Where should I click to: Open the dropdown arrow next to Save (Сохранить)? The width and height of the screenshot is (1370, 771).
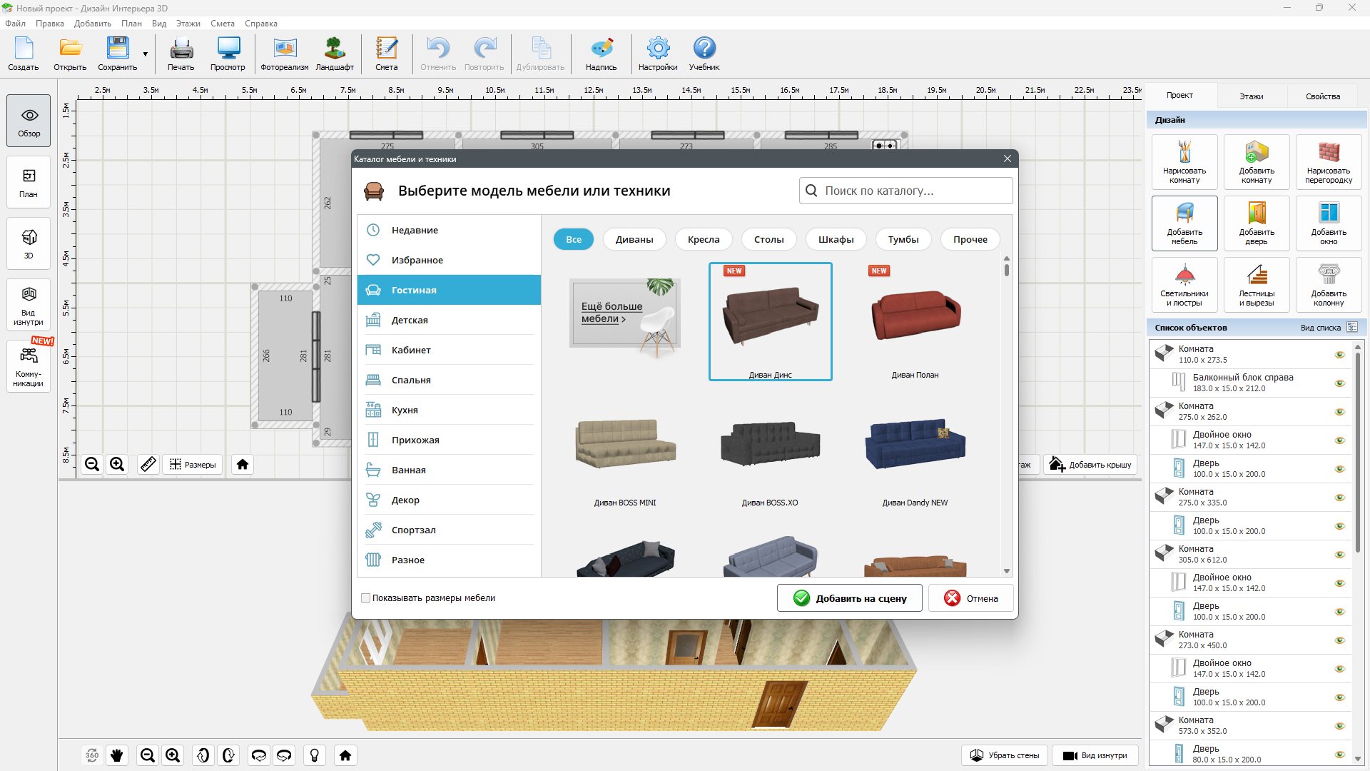(146, 54)
